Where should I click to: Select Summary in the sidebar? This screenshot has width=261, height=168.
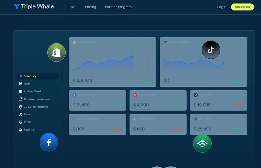click(30, 76)
